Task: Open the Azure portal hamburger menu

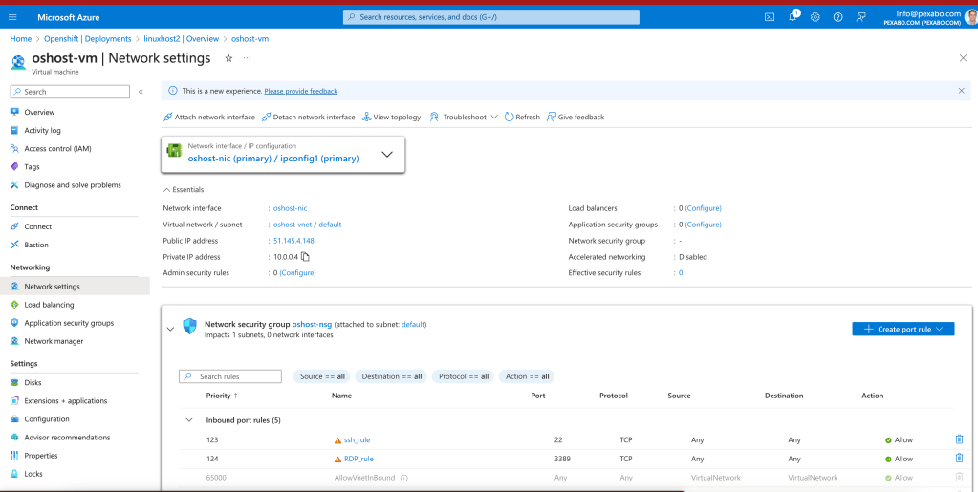Action: (x=12, y=17)
